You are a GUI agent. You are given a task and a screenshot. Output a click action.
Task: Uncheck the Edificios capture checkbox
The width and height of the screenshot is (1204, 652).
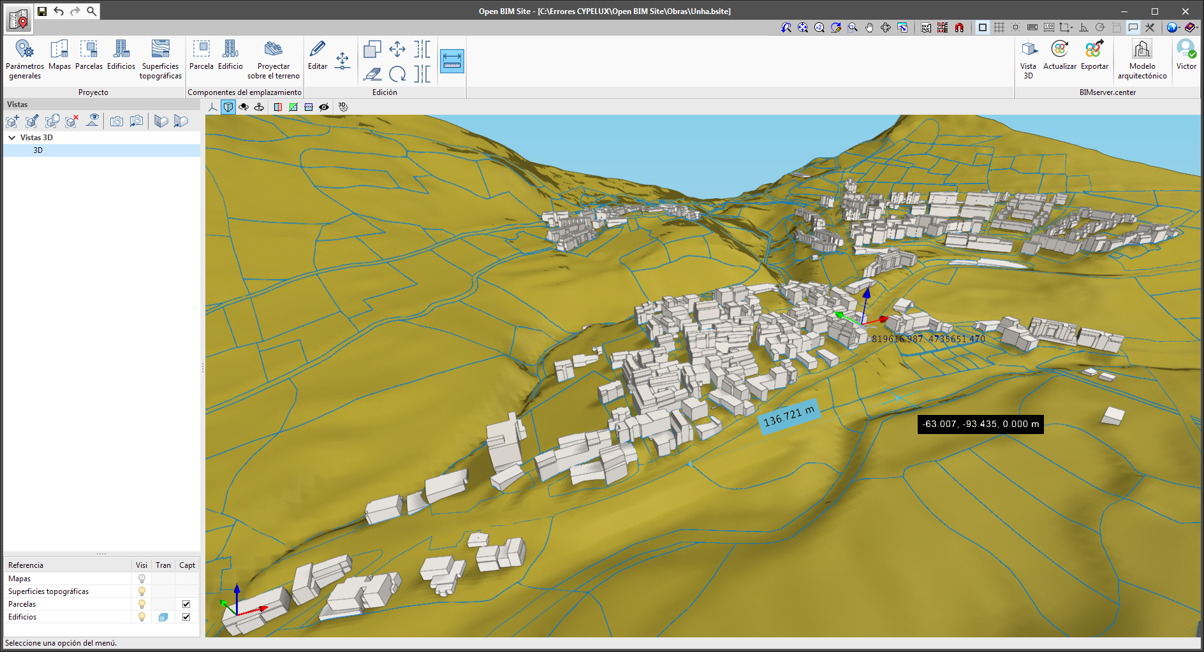186,617
